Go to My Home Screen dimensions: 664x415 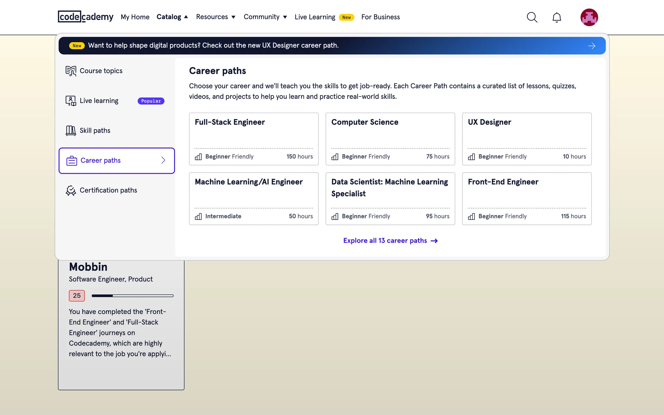[135, 17]
